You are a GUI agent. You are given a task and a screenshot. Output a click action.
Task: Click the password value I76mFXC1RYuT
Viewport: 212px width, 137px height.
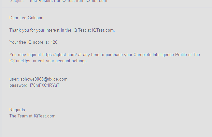(45, 85)
